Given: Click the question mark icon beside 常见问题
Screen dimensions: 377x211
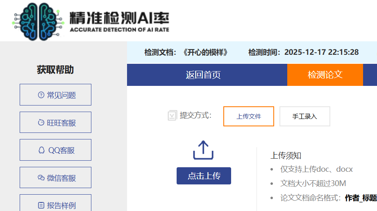Looking at the screenshot, I should (41, 95).
